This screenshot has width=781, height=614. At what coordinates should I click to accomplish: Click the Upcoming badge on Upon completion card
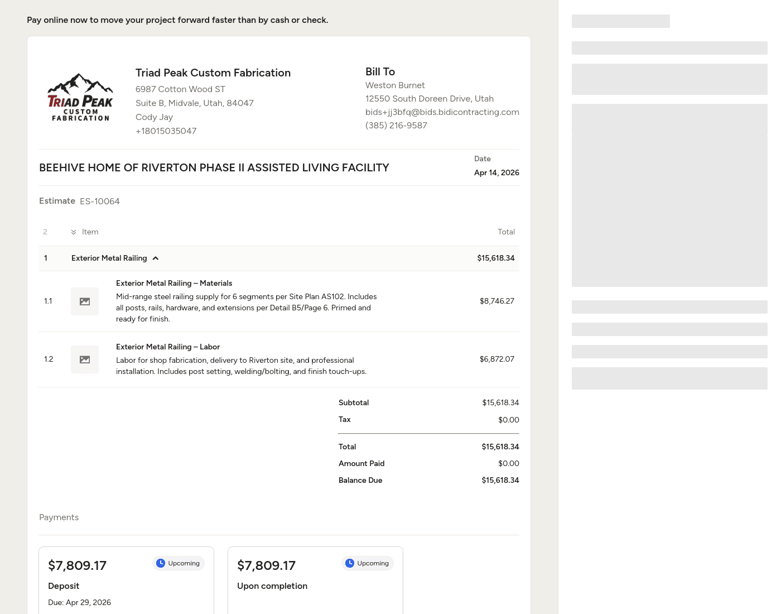point(368,563)
